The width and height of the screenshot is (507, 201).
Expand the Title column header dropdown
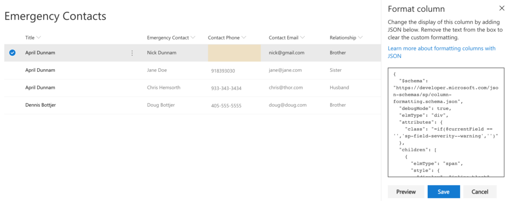tap(33, 38)
